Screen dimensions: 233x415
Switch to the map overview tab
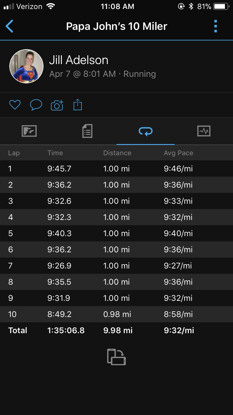(29, 131)
